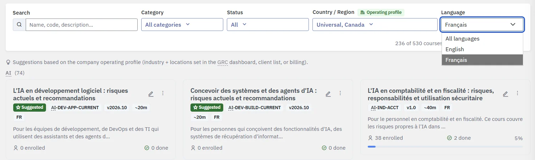Click the 5% progress bar on comptabilité card
Screen dimensions: 535x160
(x=445, y=146)
